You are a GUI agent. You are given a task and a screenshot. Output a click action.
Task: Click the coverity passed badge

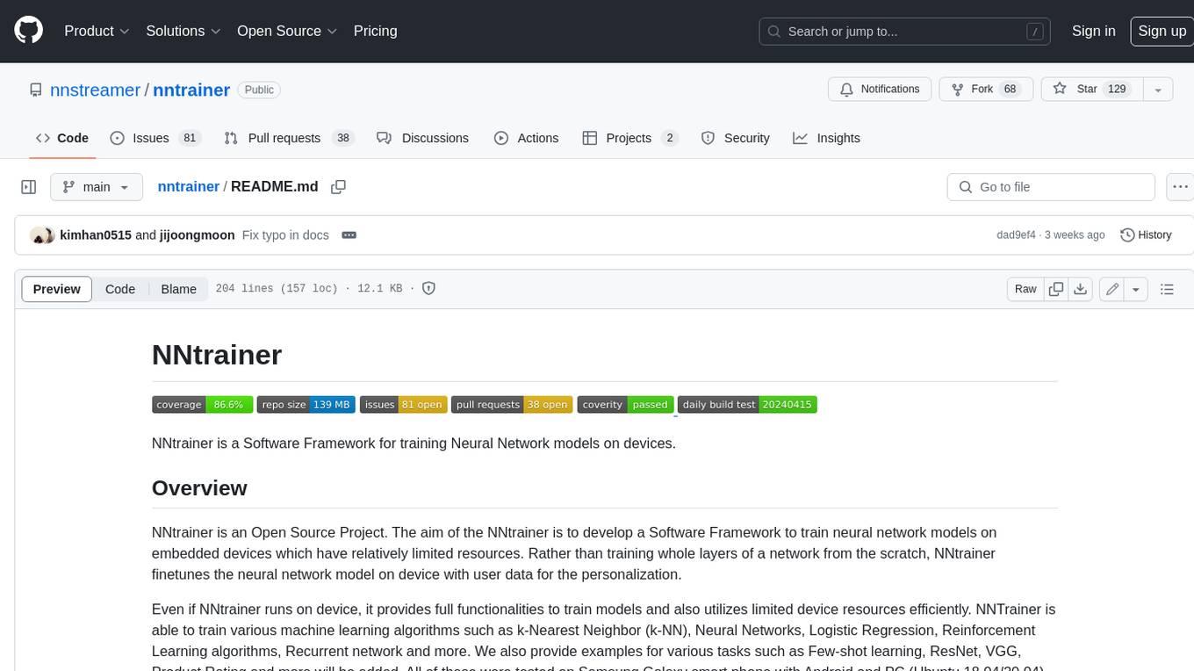626,405
